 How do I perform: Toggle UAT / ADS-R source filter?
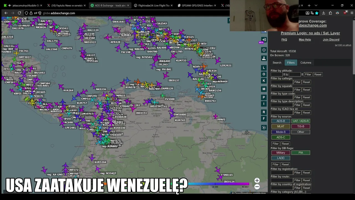click(x=301, y=121)
